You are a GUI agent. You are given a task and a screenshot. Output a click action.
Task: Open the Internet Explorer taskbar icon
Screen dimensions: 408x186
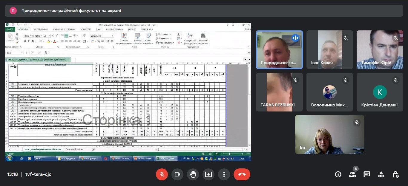pos(22,159)
